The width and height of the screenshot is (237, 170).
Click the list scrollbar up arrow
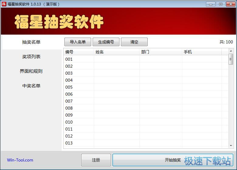pos(231,51)
